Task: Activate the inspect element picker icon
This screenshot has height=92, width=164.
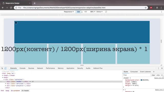Action: [x=2, y=68]
